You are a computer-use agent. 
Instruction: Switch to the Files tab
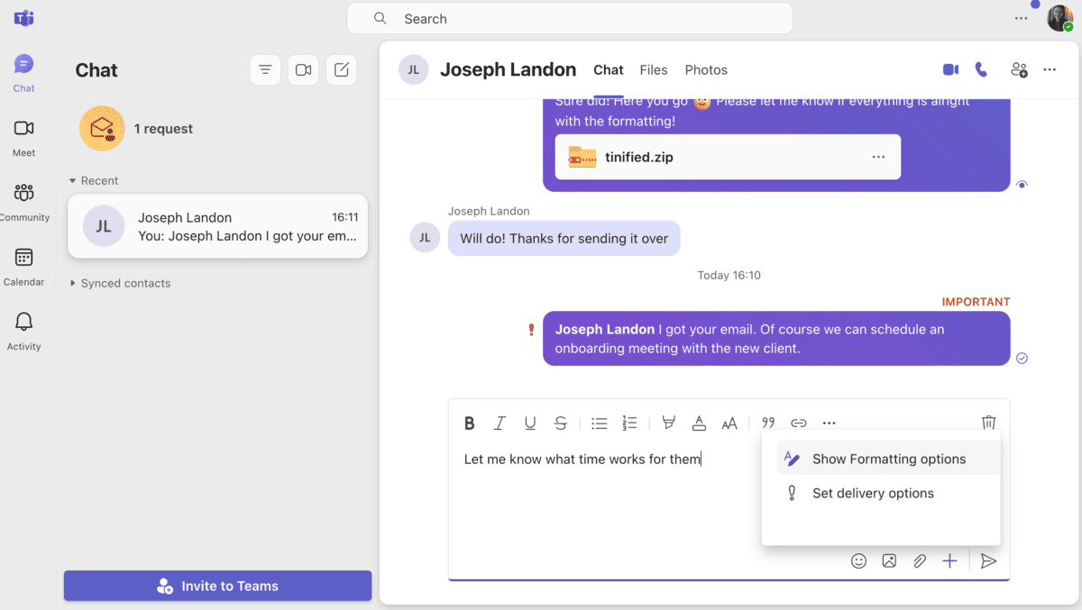click(653, 69)
